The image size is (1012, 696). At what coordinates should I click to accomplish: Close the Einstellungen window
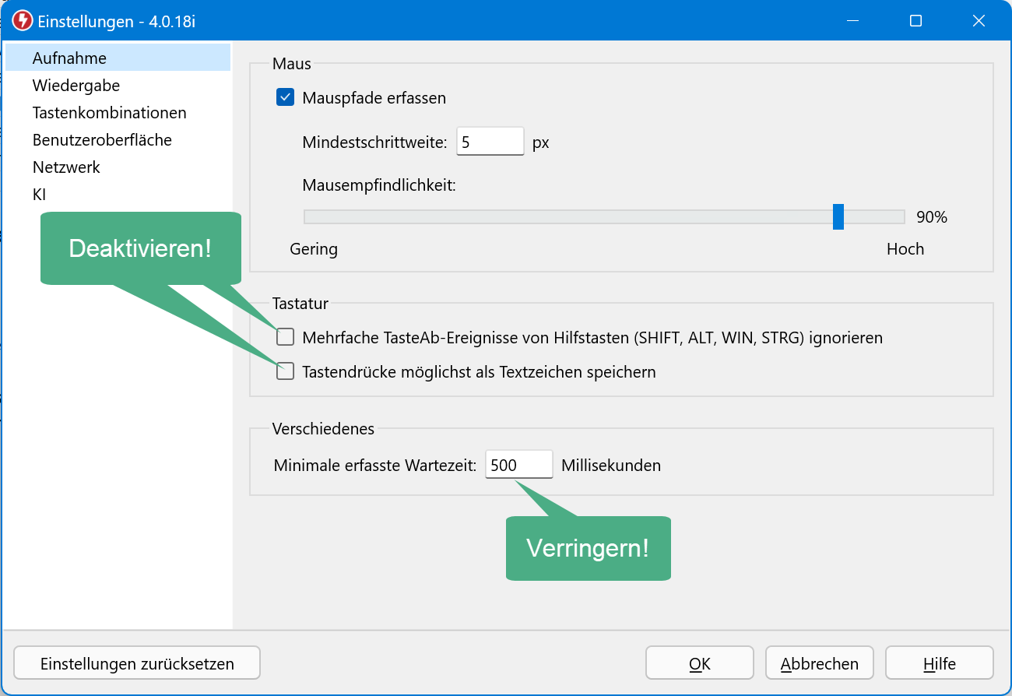979,21
